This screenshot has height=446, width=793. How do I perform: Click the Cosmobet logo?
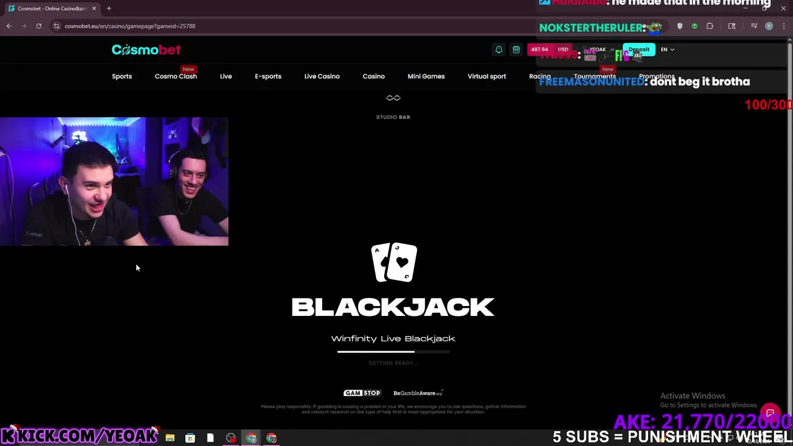pos(146,50)
